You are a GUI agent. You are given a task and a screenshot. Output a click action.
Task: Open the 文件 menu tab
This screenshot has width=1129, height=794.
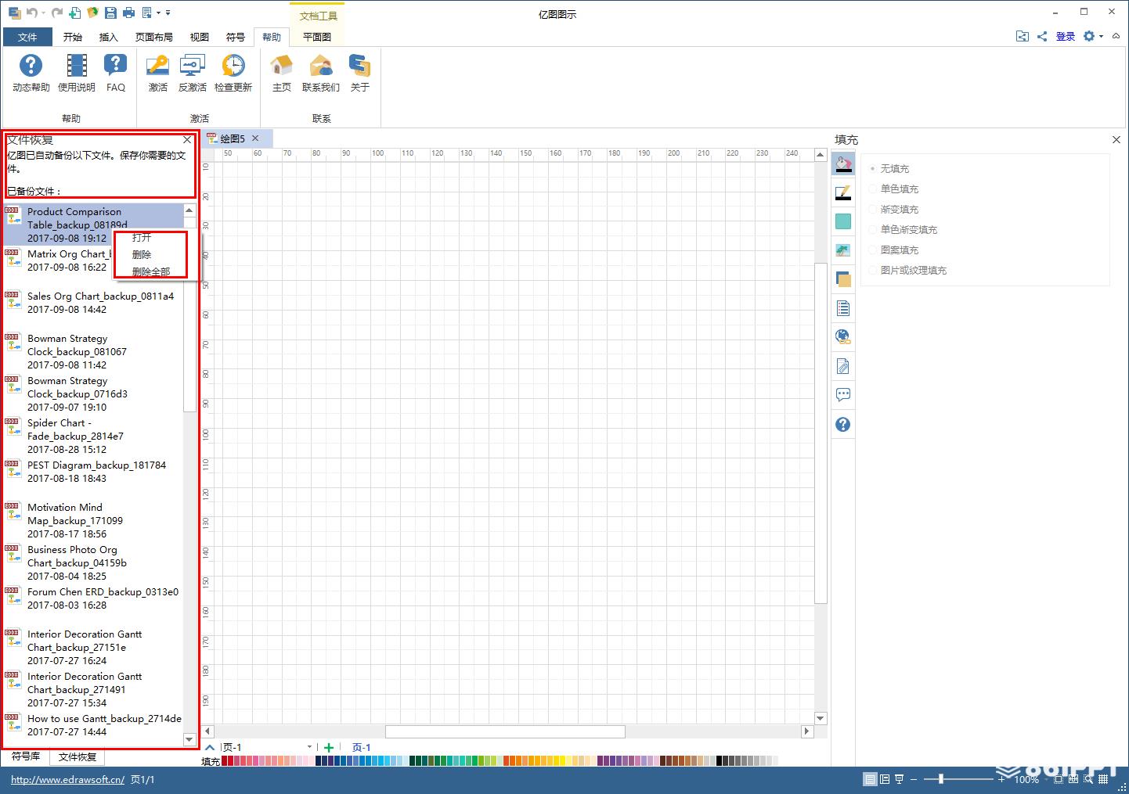coord(27,37)
